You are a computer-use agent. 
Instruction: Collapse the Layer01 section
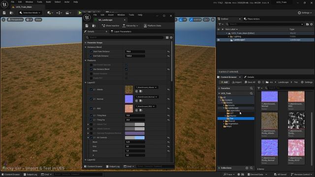tap(86, 83)
